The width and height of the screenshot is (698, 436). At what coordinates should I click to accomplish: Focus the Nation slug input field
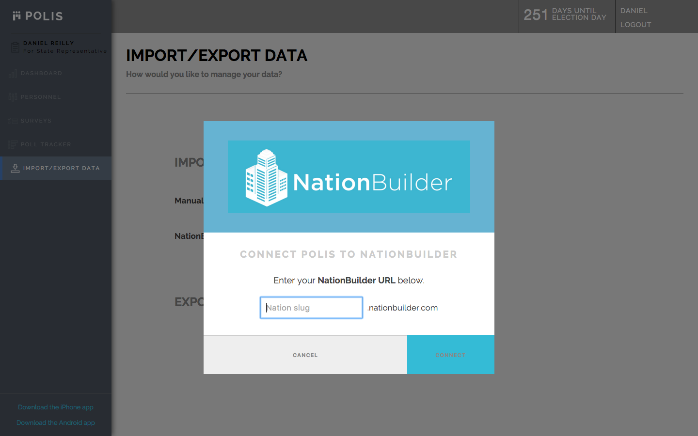311,308
